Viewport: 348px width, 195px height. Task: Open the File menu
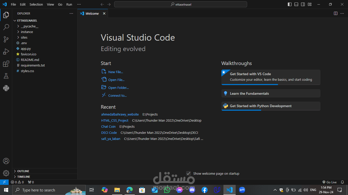point(14,4)
